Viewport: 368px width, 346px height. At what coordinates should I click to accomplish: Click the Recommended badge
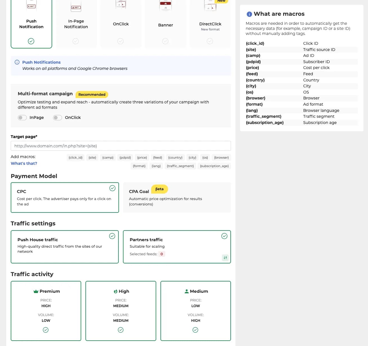click(x=92, y=95)
